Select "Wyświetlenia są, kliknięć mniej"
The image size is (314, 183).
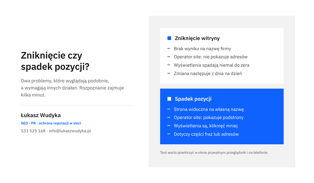[x=206, y=126]
